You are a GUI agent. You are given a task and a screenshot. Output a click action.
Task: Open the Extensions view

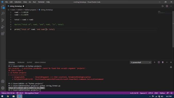pyautogui.click(x=3, y=33)
